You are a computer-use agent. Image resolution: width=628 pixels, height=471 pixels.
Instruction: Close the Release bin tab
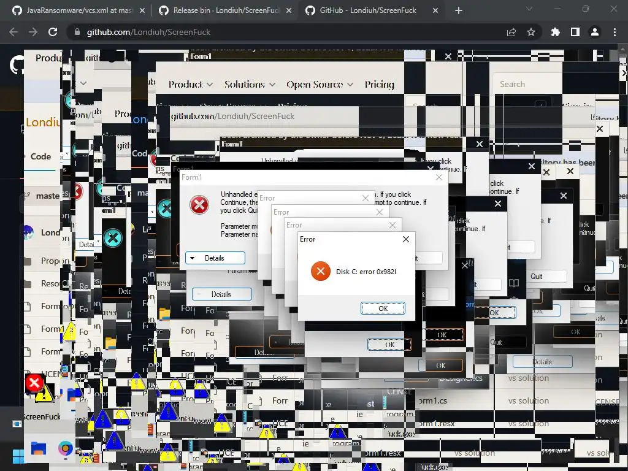tap(289, 11)
